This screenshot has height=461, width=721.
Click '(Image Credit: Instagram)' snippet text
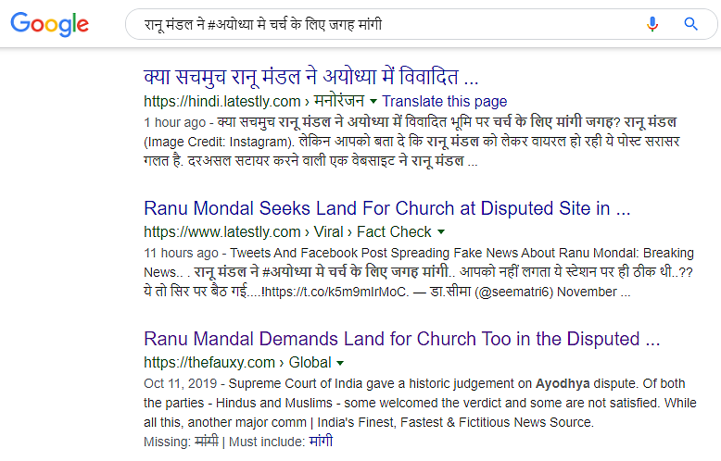219,142
